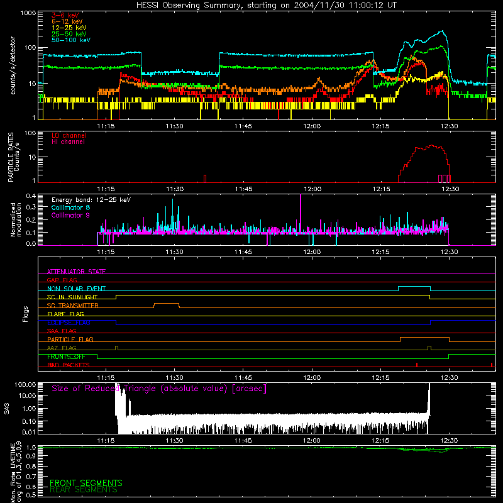Viewport: 503px width, 503px height.
Task: Click the REAR SEGMENTS legend entry
Action: tap(84, 489)
